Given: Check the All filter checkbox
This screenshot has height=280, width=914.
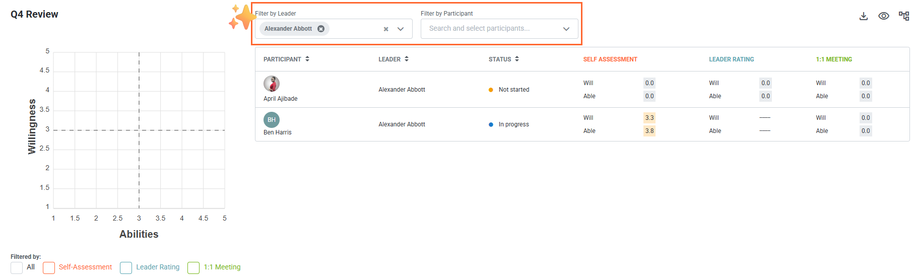Looking at the screenshot, I should [17, 267].
